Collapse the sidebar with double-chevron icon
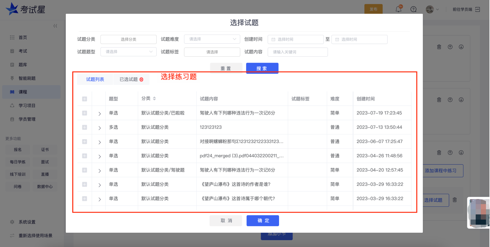490x247 pixels. [x=55, y=26]
